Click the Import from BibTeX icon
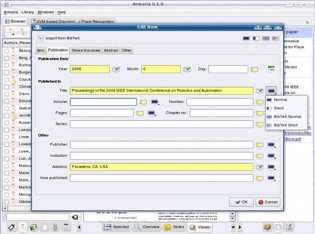Viewport: 315px width, 234px height. (41, 37)
